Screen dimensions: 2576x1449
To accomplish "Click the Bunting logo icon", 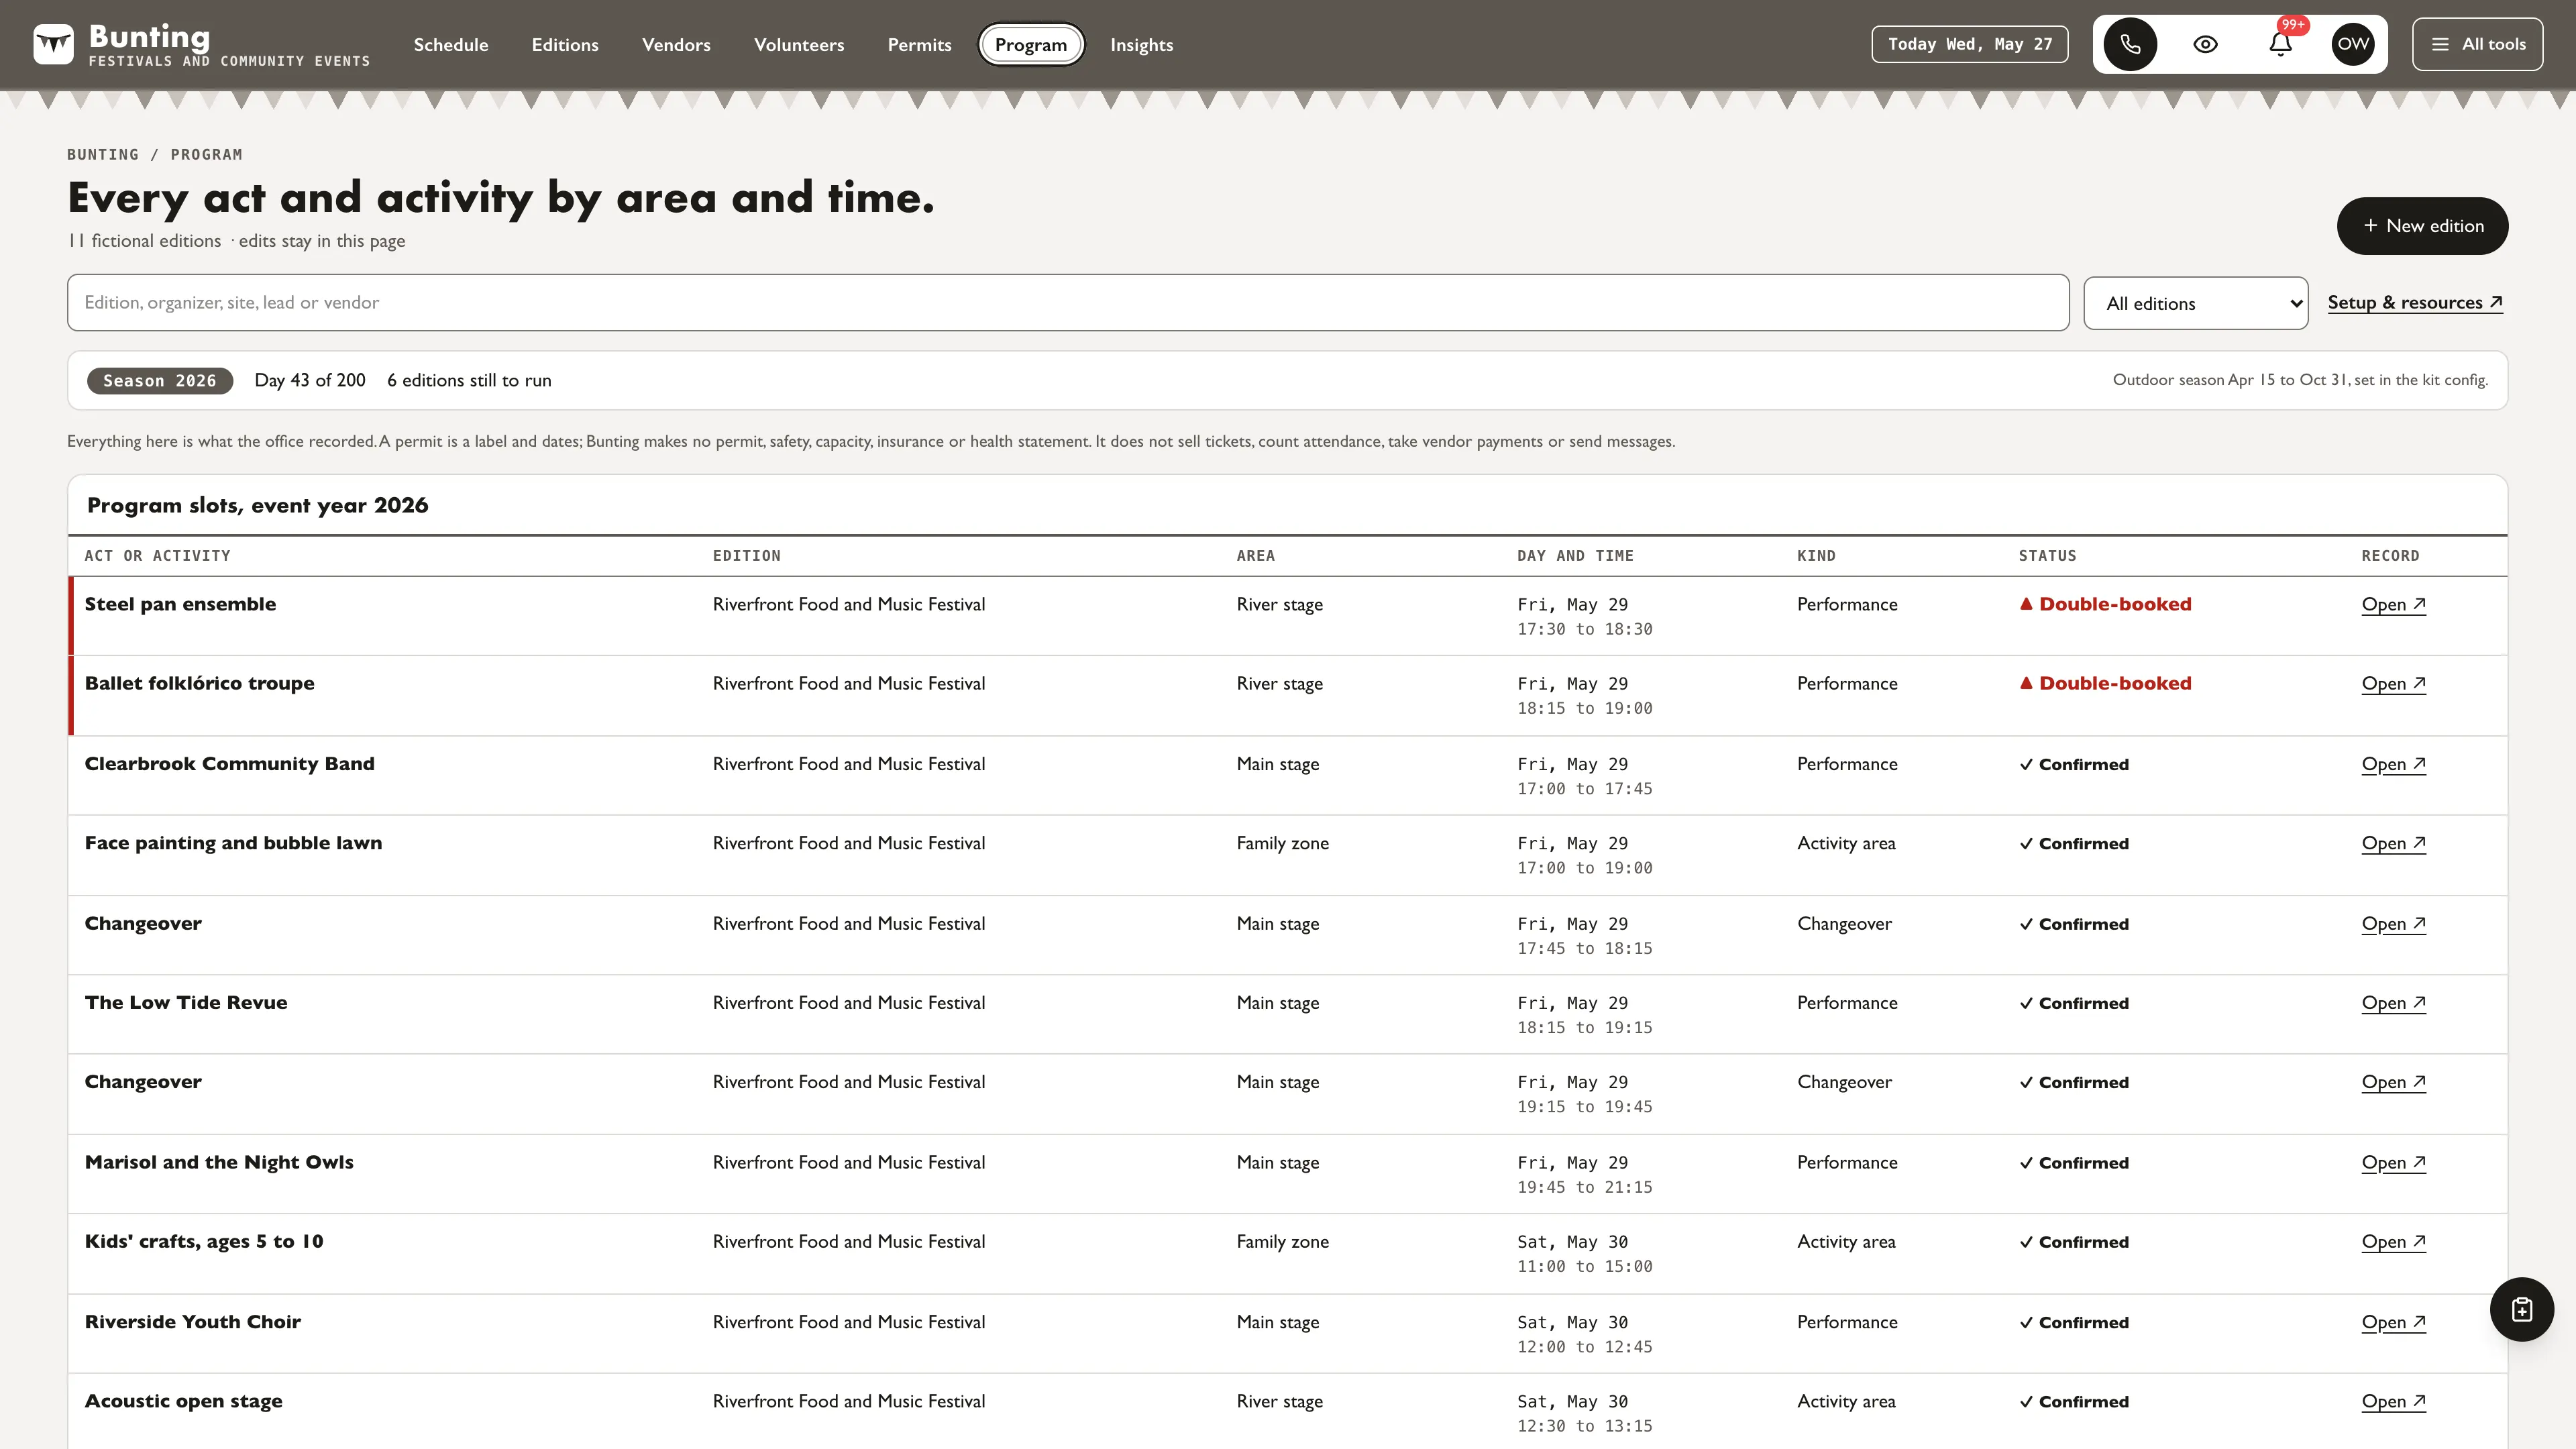I will [53, 44].
